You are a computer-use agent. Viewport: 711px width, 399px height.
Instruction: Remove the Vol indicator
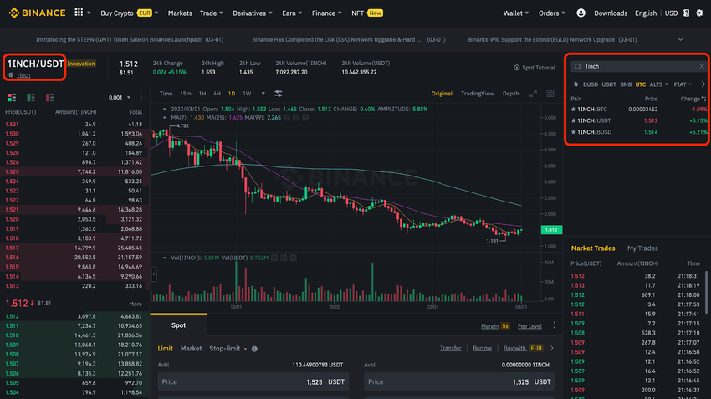pyautogui.click(x=294, y=258)
